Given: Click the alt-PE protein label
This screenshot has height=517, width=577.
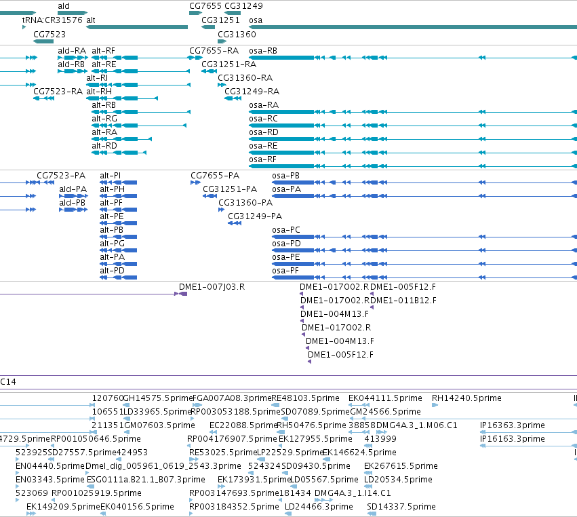Looking at the screenshot, I should [x=112, y=216].
